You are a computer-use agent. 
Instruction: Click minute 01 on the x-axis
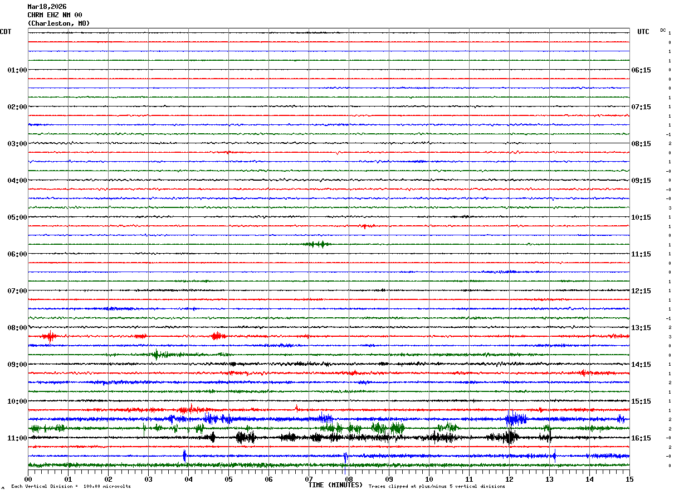pos(68,479)
